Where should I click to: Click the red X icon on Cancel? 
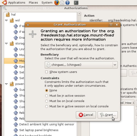point(81,115)
